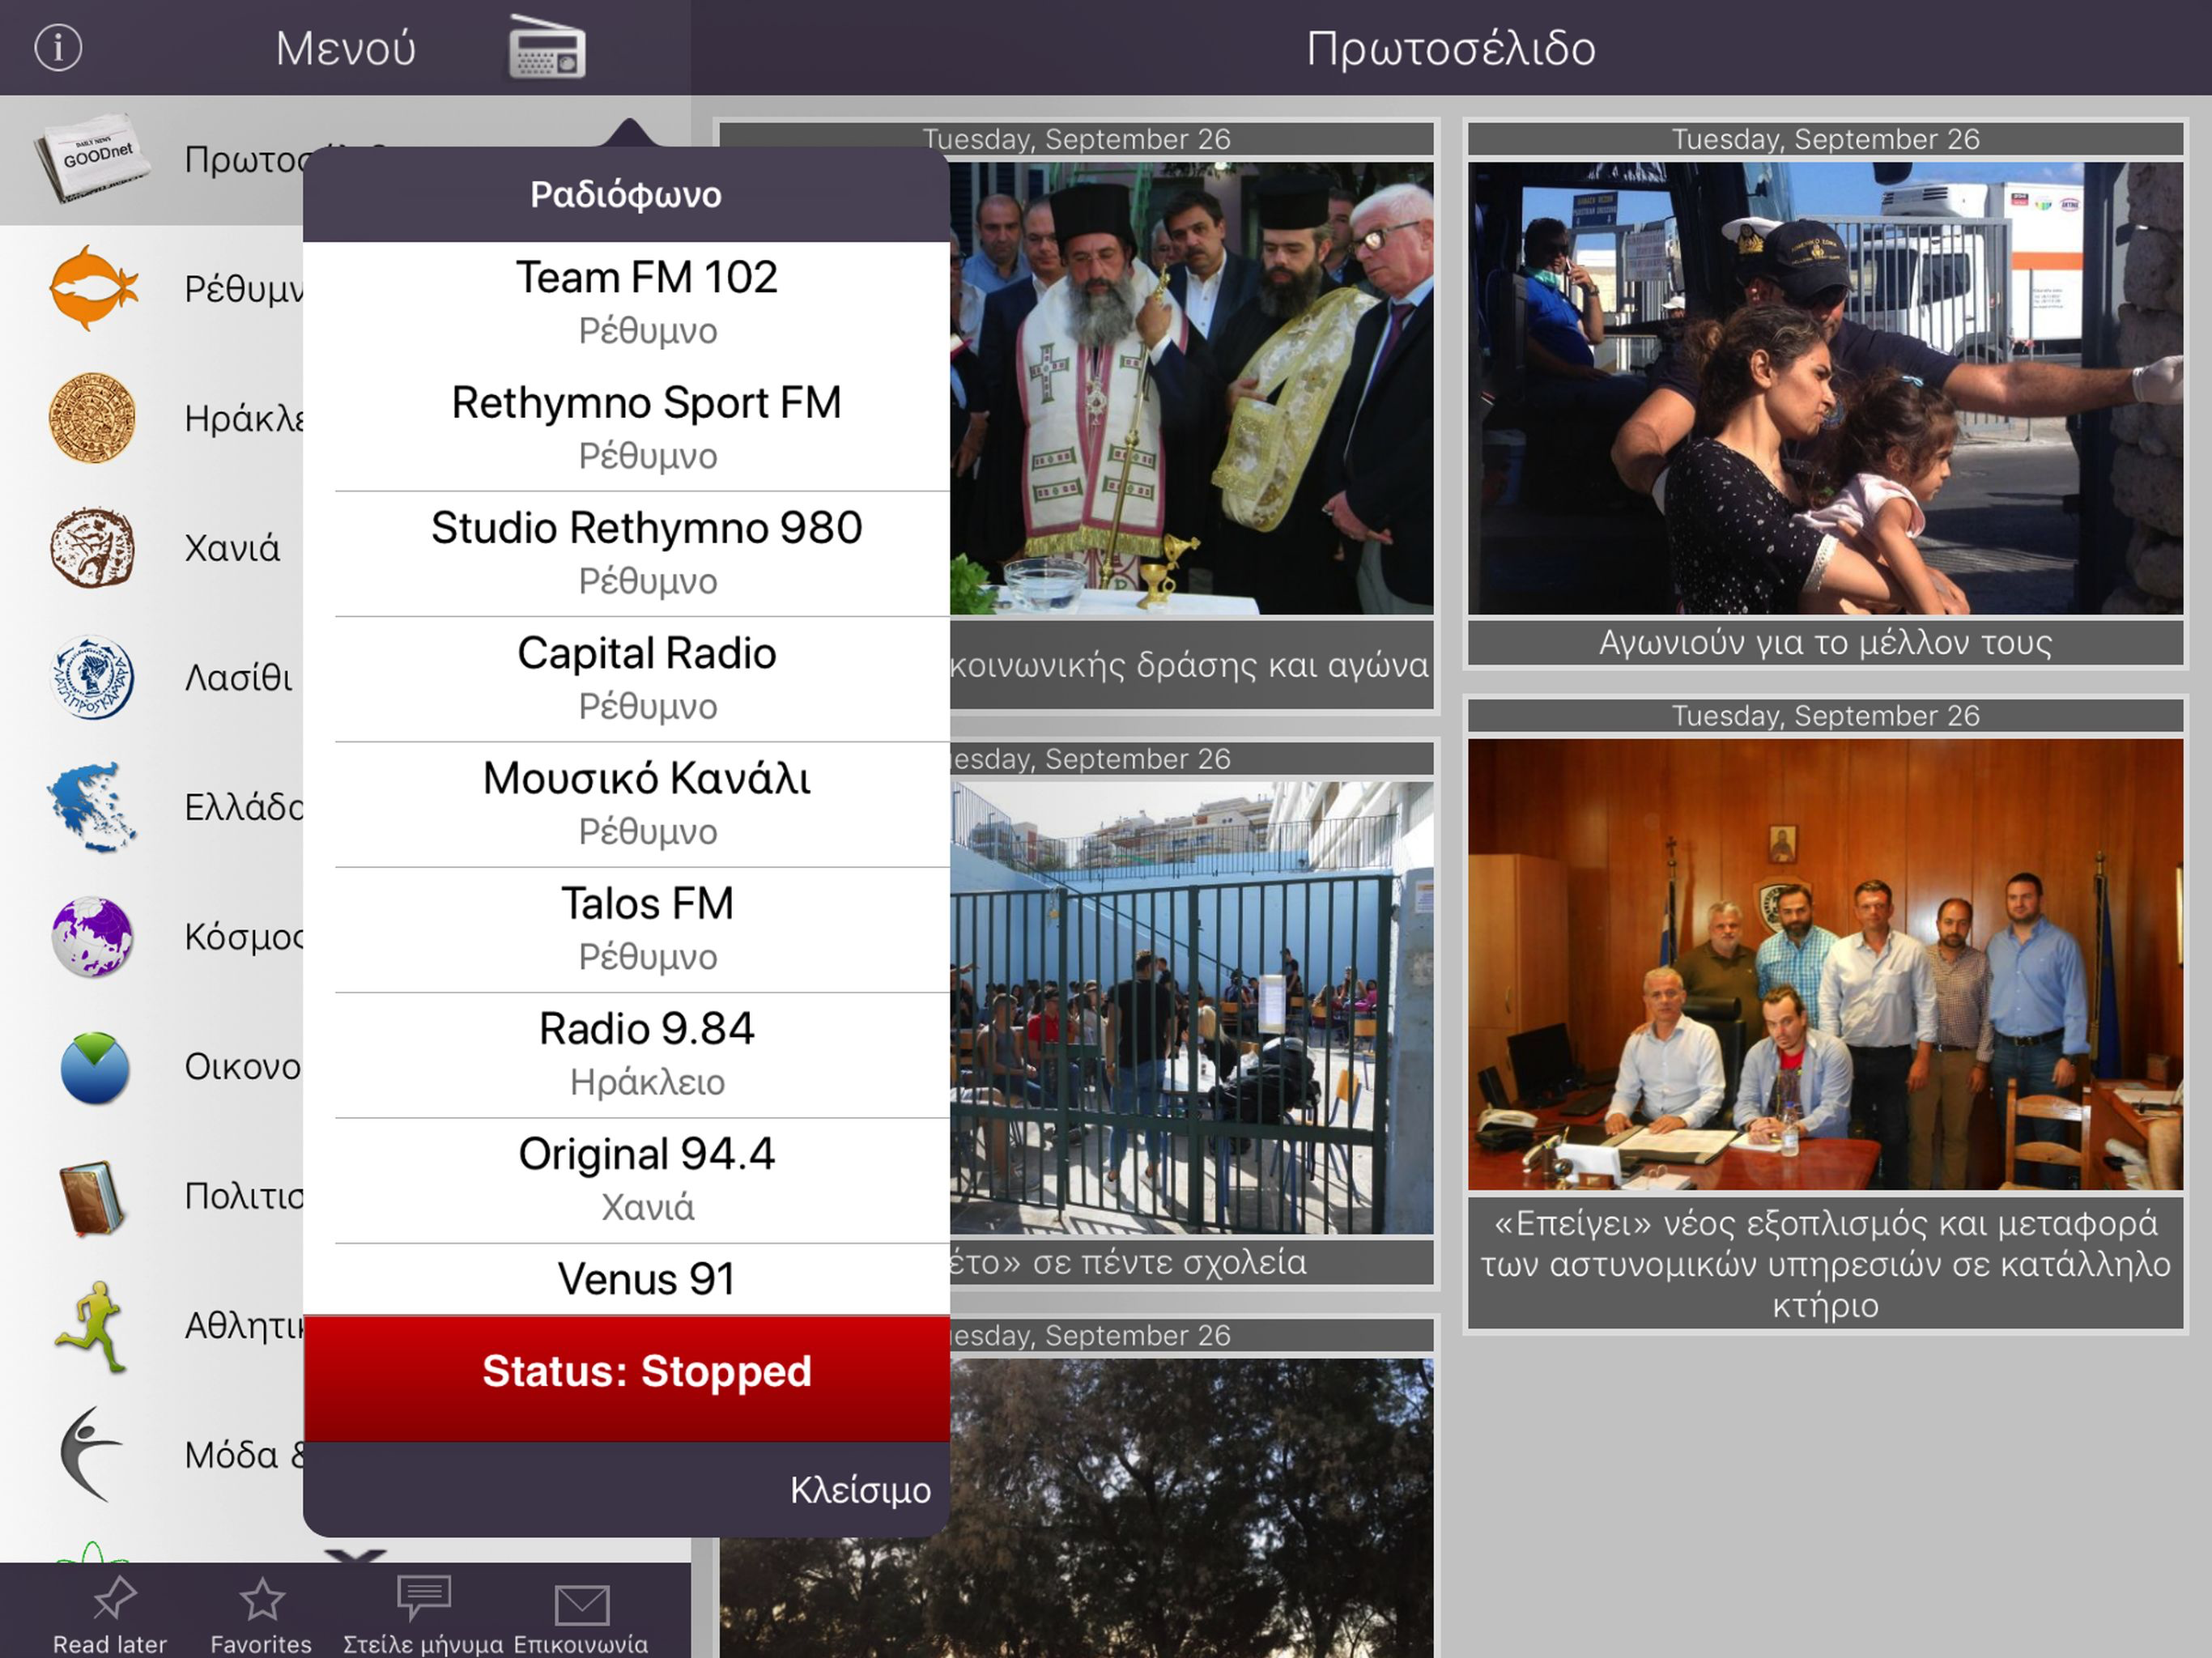Open the Κόσμος menu label

pyautogui.click(x=244, y=937)
